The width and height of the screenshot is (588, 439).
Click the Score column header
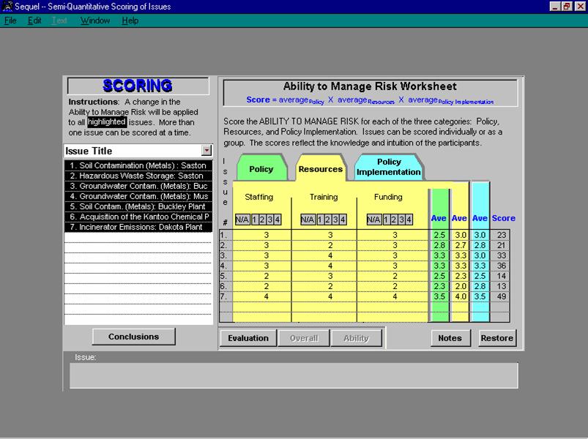(x=504, y=218)
